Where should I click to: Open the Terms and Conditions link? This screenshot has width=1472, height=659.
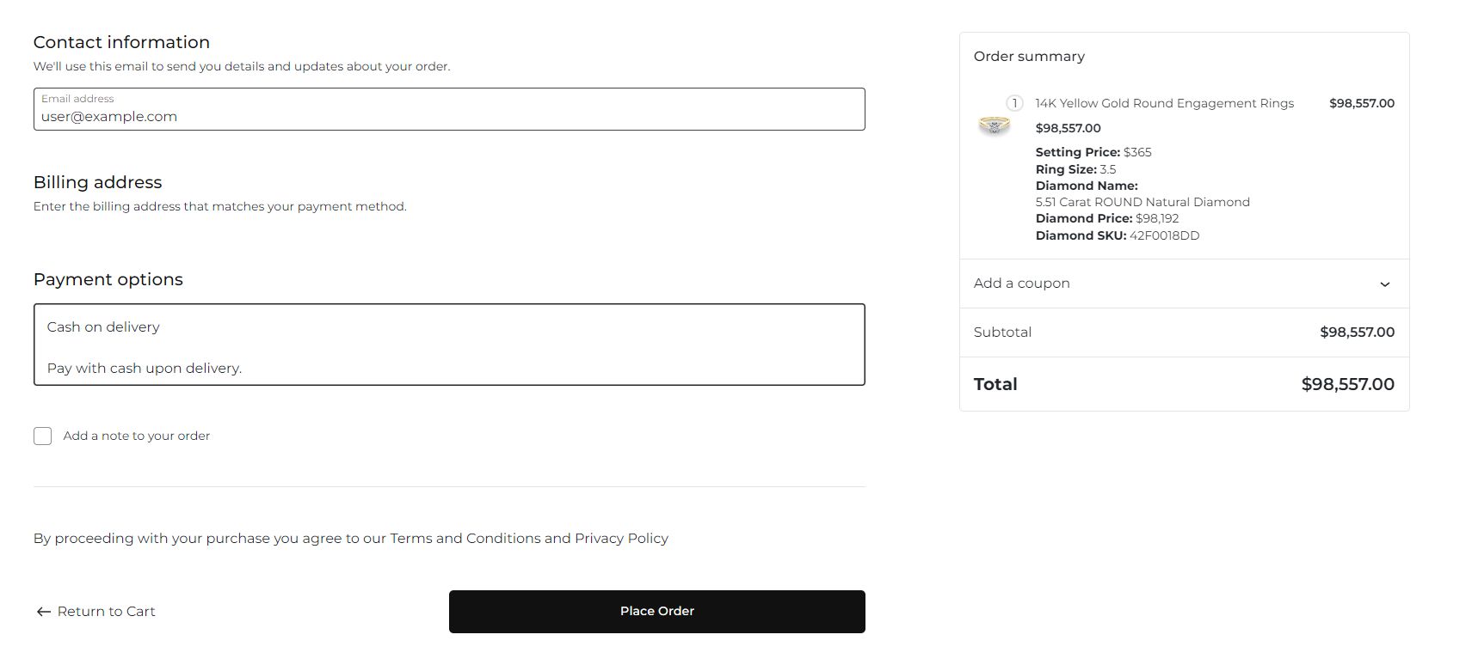(465, 539)
